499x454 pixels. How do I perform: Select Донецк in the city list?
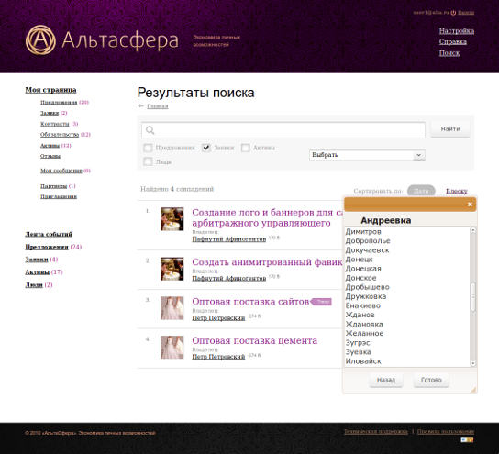[359, 260]
